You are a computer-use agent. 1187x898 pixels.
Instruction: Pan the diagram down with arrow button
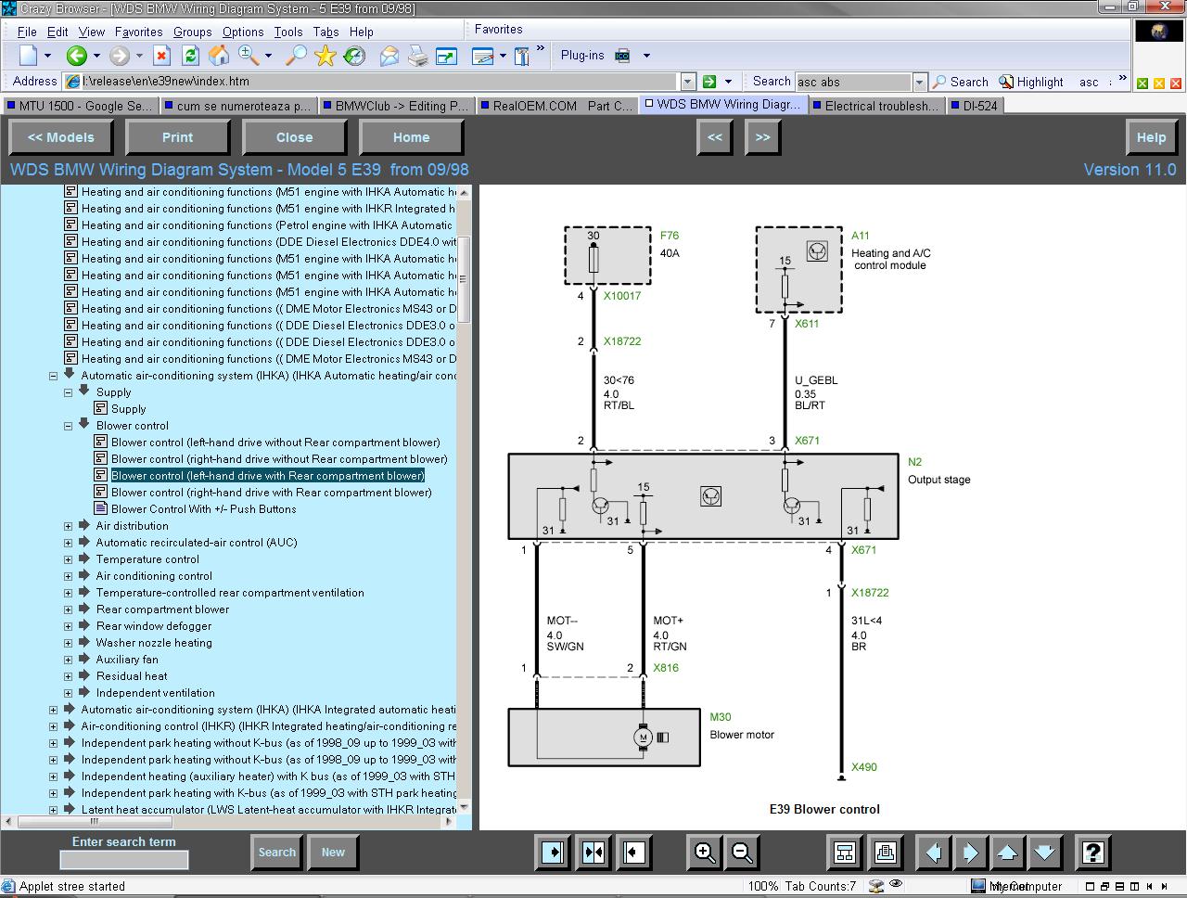pos(1044,853)
